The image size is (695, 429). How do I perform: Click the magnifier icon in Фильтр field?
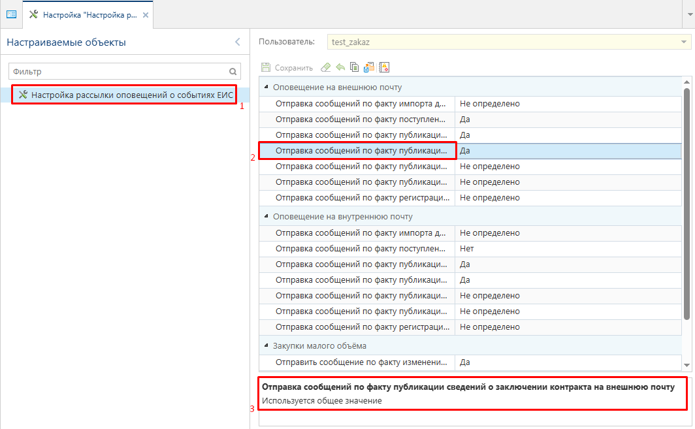coord(233,72)
